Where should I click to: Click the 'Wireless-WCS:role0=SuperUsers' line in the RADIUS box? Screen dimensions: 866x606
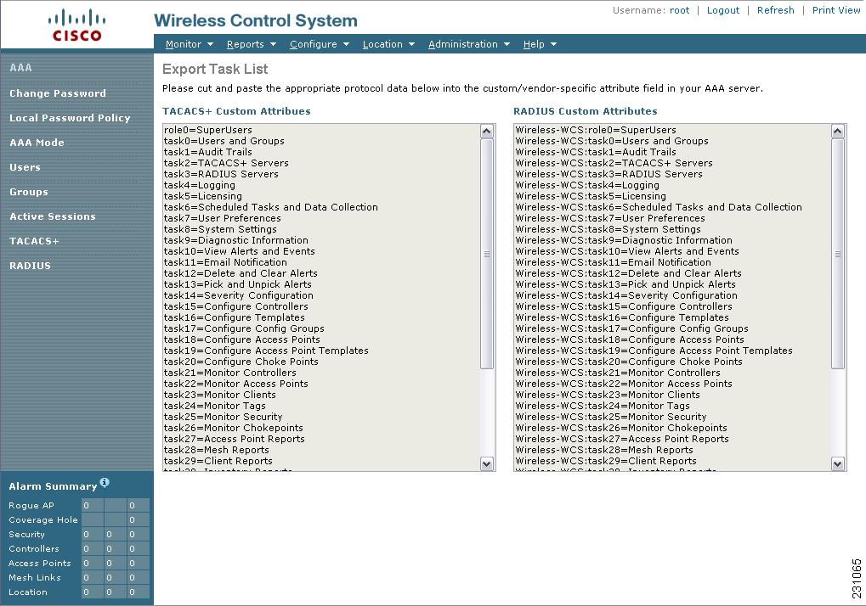[x=596, y=130]
